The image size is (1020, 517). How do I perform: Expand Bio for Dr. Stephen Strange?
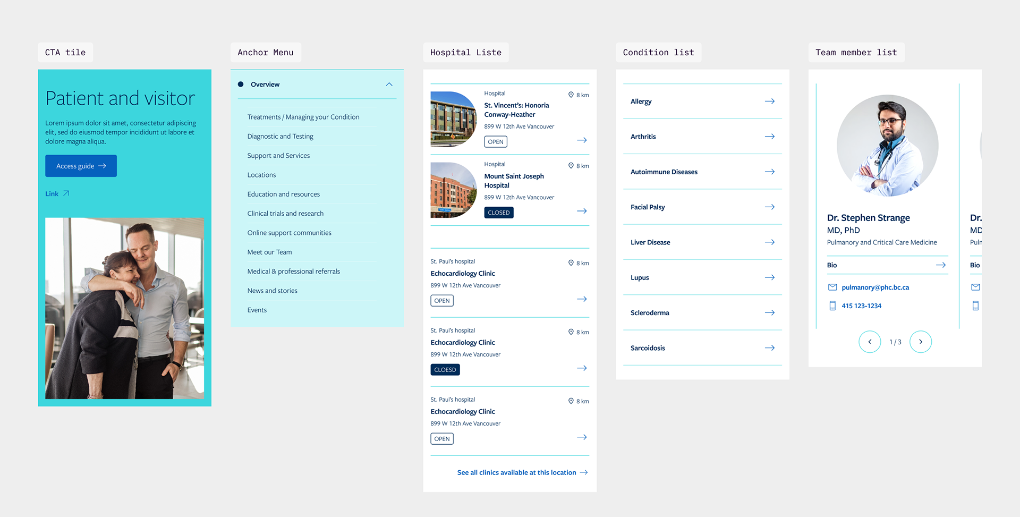(887, 265)
